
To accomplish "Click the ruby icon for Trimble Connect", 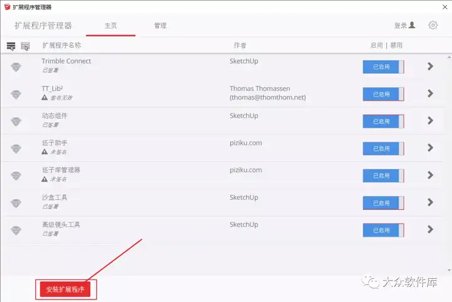I will pyautogui.click(x=16, y=67).
